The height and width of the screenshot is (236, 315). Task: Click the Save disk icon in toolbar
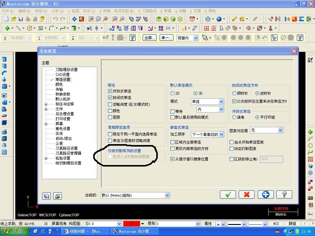click(x=21, y=19)
